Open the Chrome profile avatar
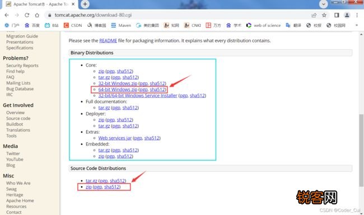 click(347, 15)
